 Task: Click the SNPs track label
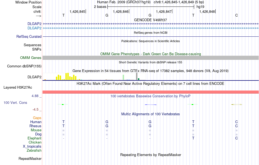click(37, 49)
